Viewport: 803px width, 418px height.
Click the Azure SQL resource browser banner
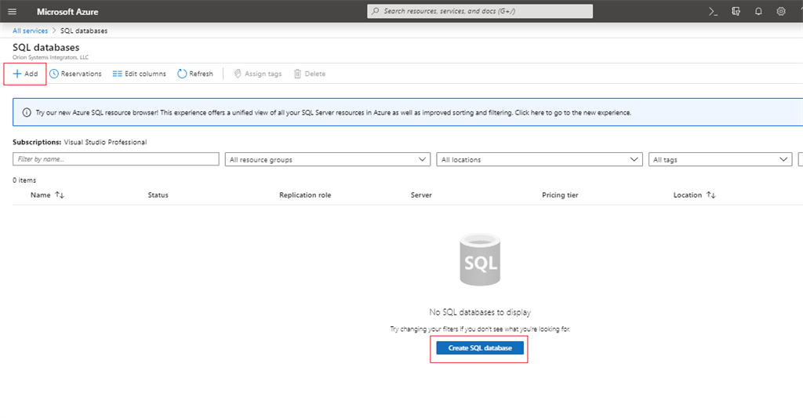coord(333,113)
